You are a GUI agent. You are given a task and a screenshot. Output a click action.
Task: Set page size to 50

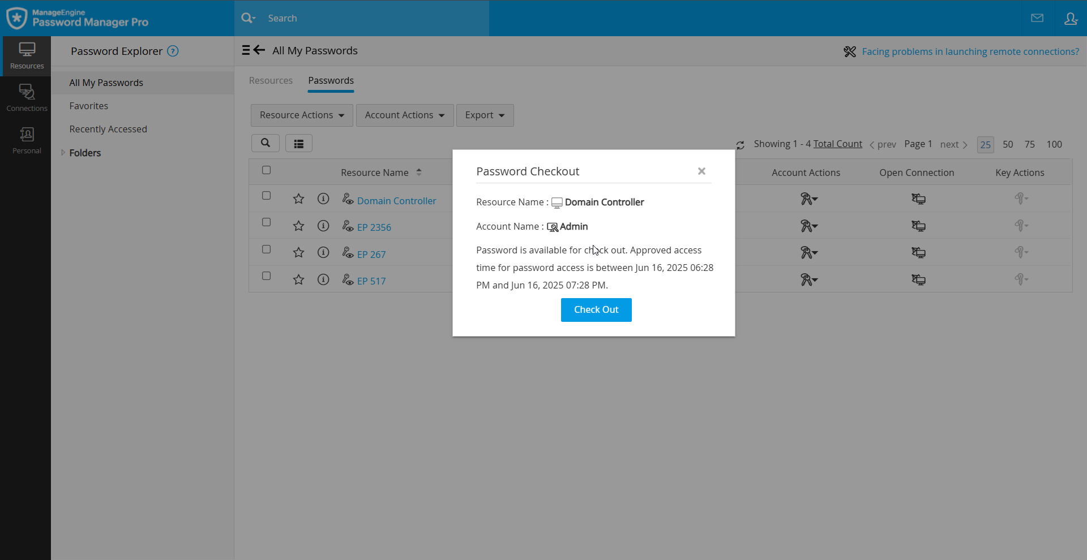(x=1008, y=144)
